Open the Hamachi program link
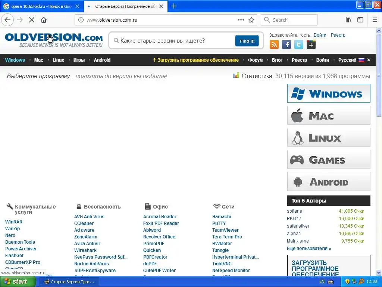The image size is (382, 287). 222,216
